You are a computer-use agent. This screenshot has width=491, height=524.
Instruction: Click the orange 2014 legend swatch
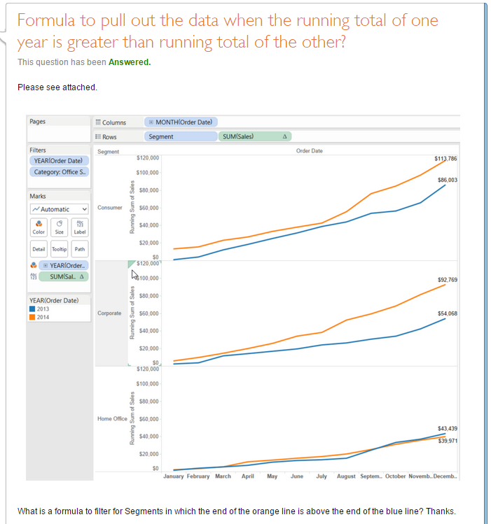click(32, 317)
